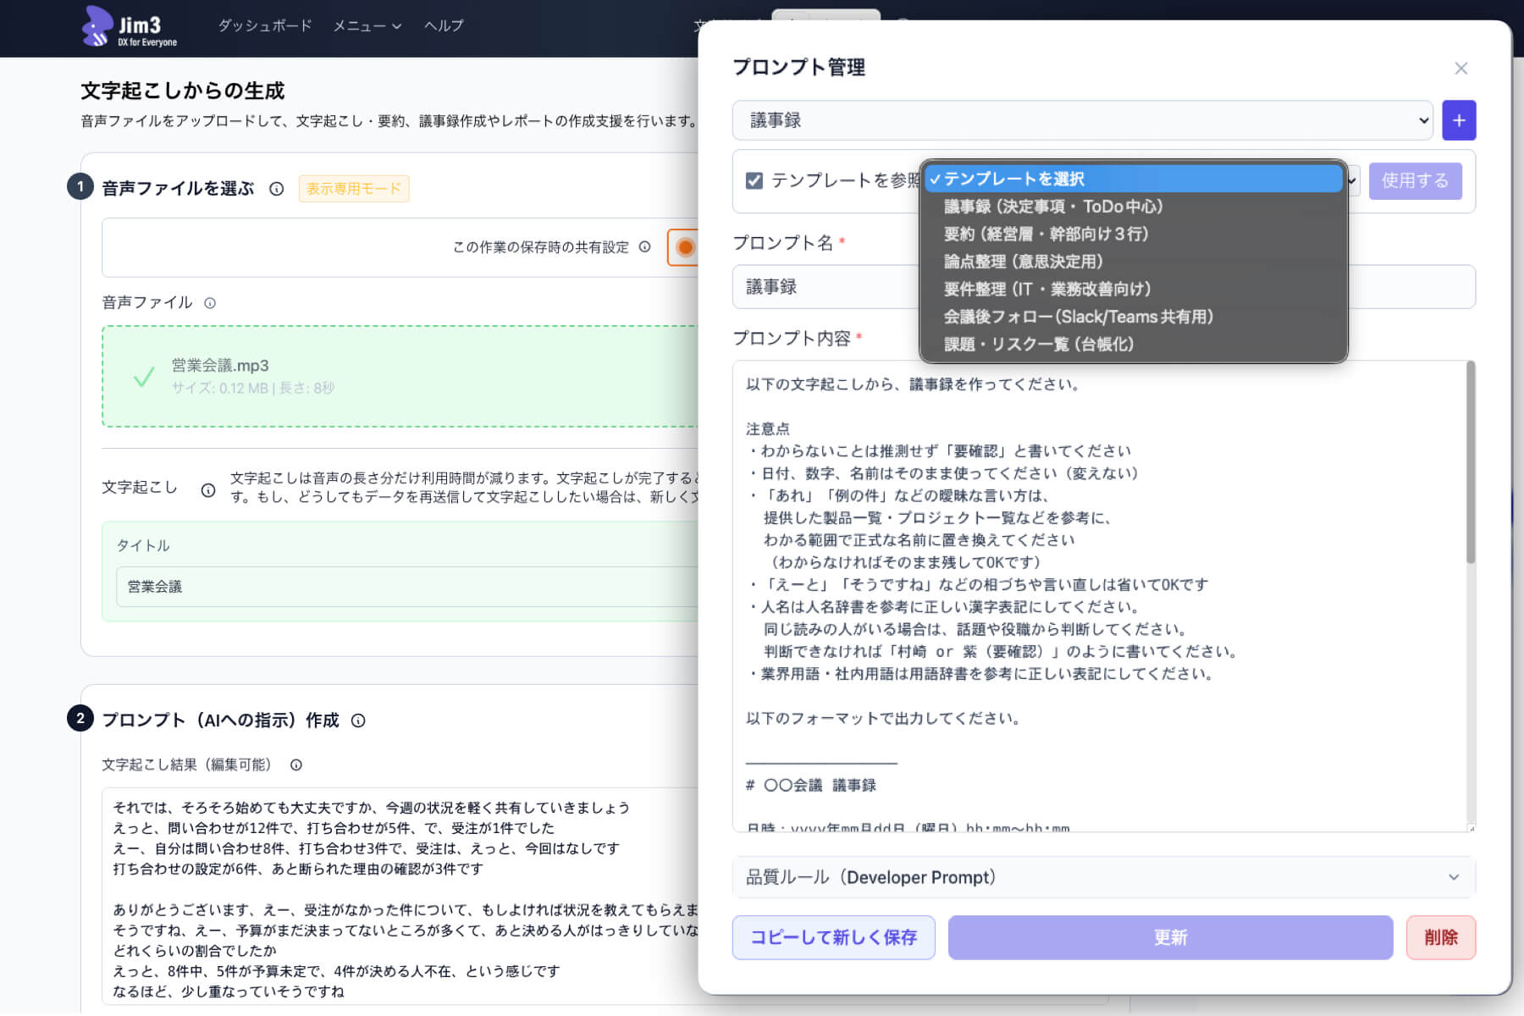
Task: Click info icon next to 音声ファイル label
Action: 210,303
